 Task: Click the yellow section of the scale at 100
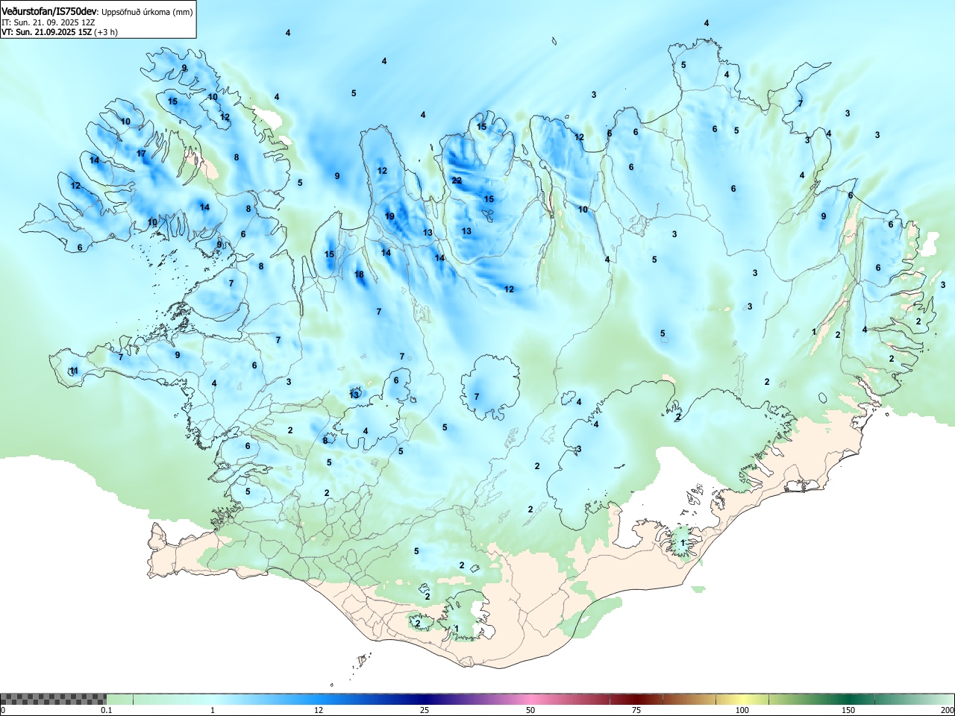tap(742, 699)
